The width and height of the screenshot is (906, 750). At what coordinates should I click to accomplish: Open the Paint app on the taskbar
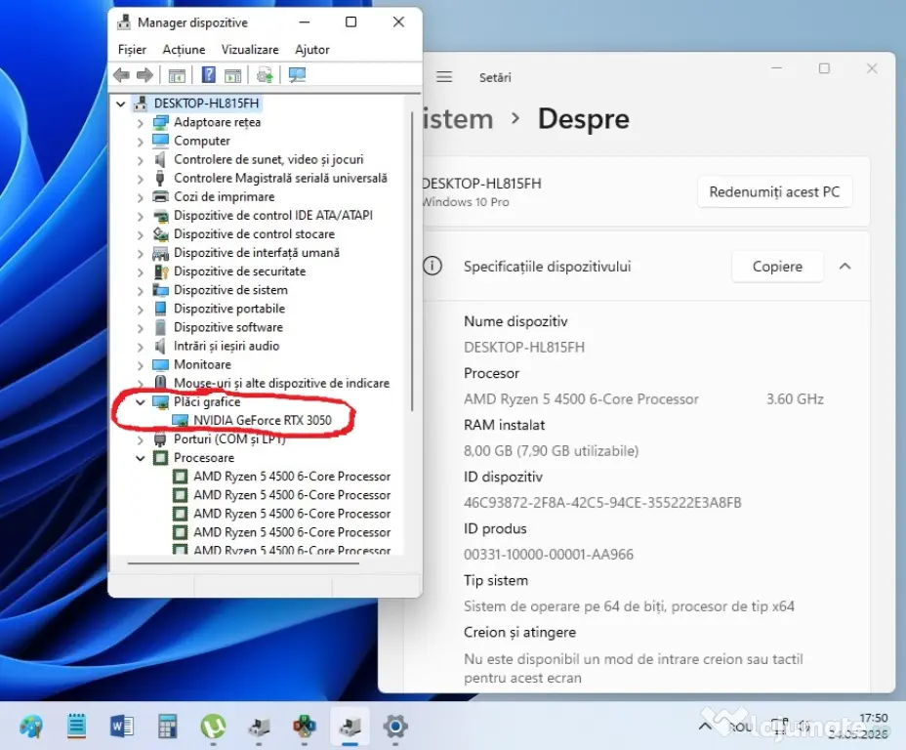(30, 727)
